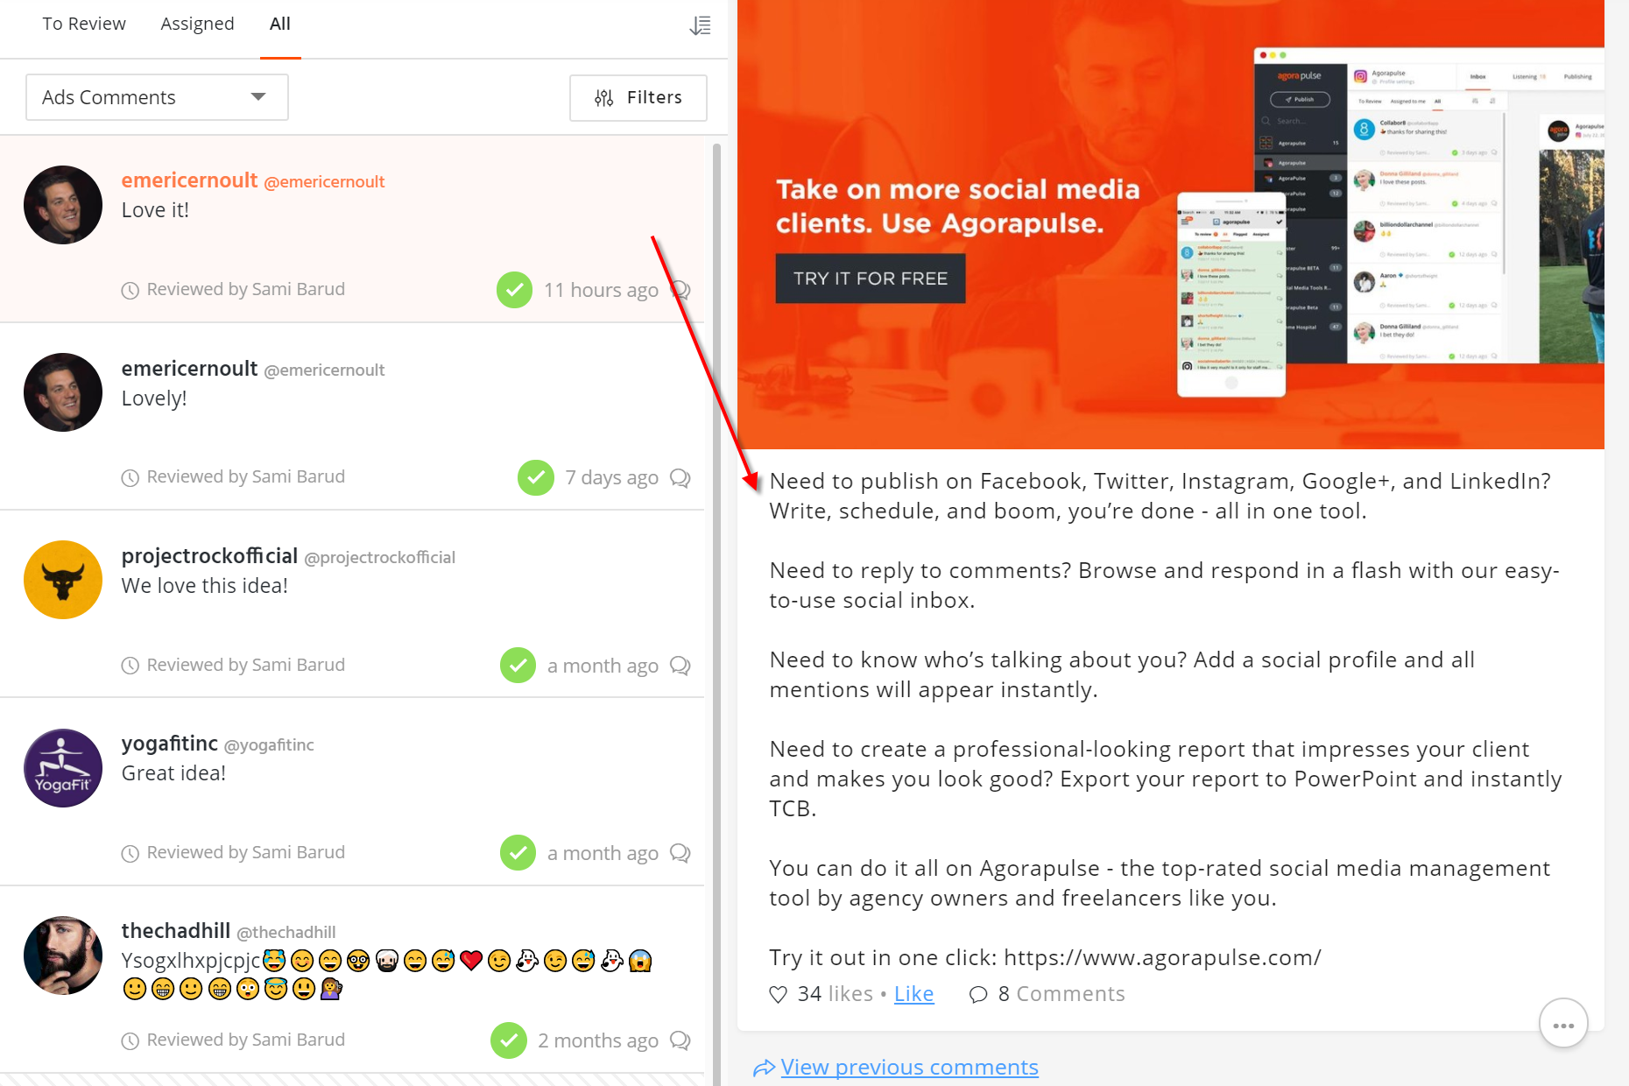This screenshot has width=1629, height=1086.
Task: Open yogafitinc username link
Action: click(169, 744)
